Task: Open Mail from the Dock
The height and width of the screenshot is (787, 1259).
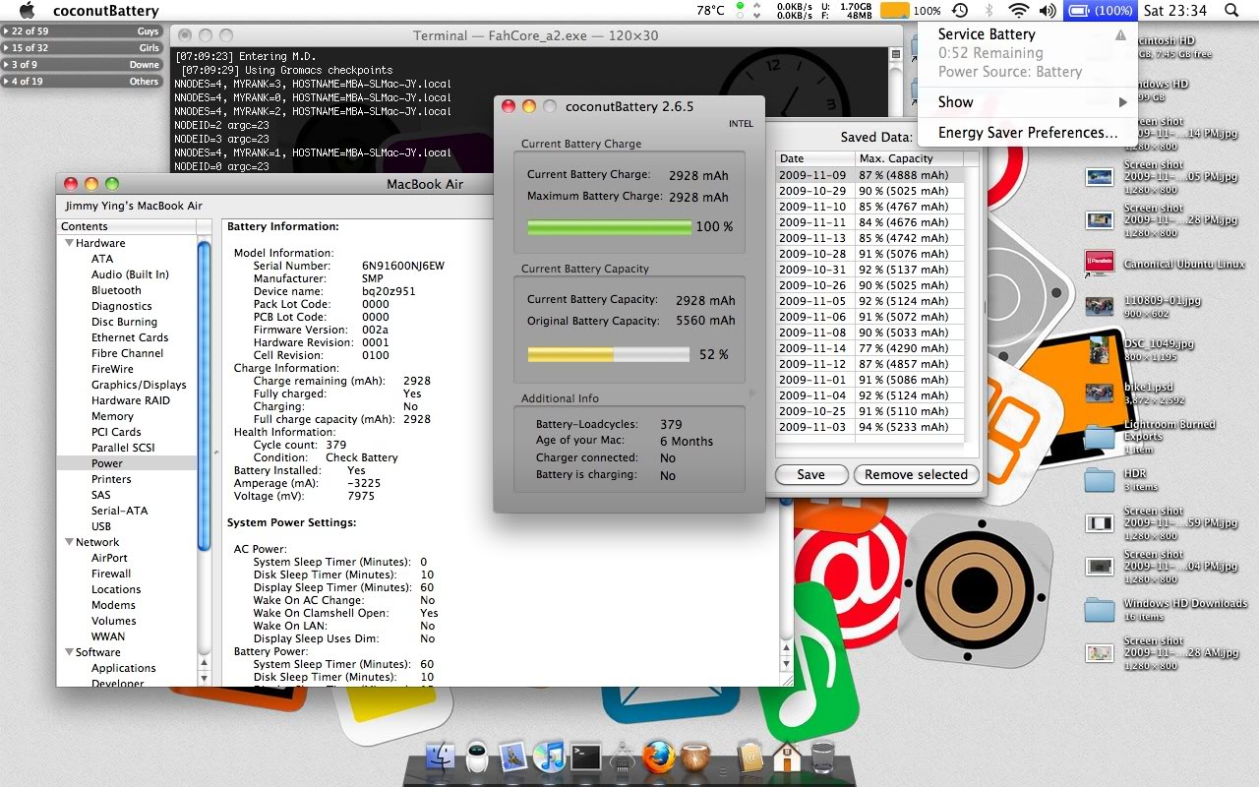Action: click(x=512, y=757)
